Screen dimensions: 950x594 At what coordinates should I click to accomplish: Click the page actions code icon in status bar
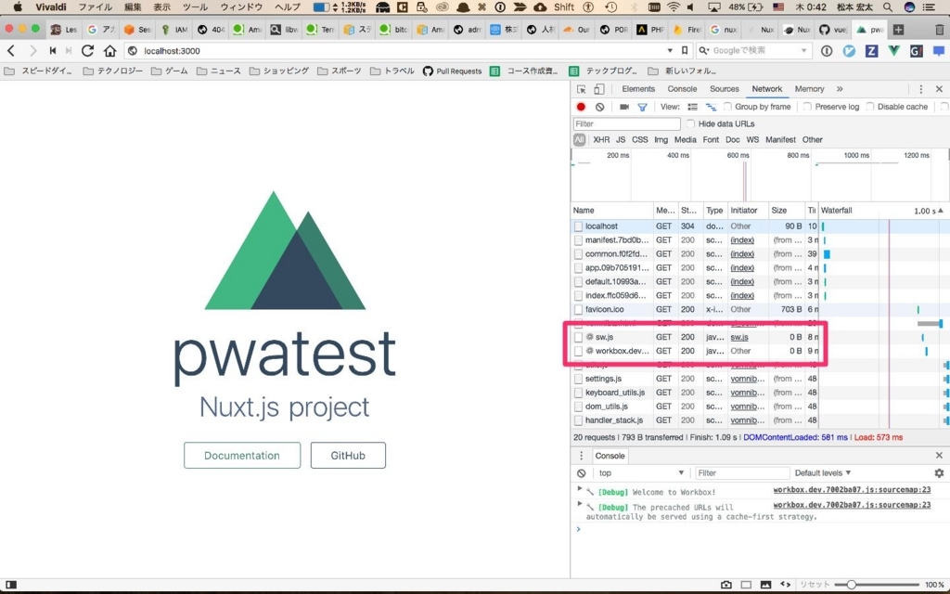click(785, 585)
